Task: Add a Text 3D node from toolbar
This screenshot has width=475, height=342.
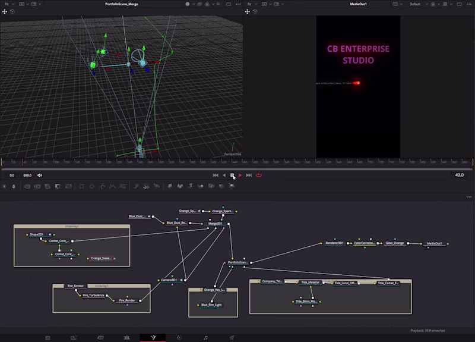Action: pos(191,186)
